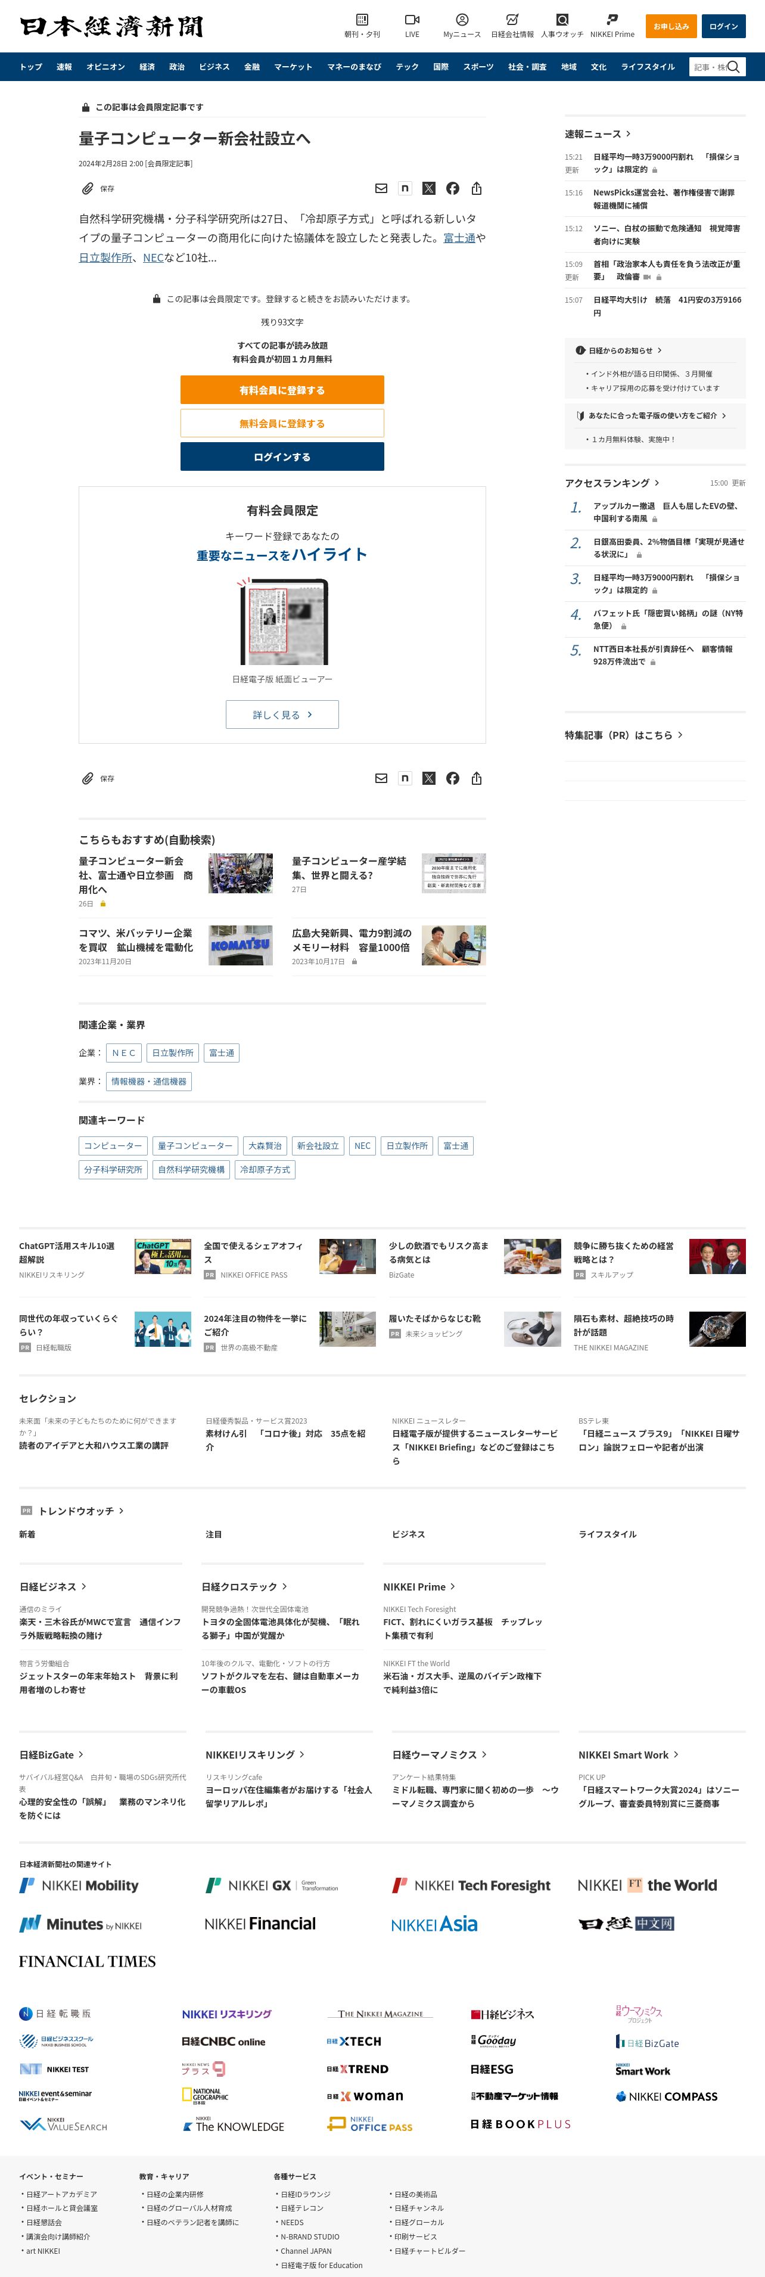Click the 日本経済新聞 masthead logo
The width and height of the screenshot is (765, 2277).
pyautogui.click(x=111, y=26)
